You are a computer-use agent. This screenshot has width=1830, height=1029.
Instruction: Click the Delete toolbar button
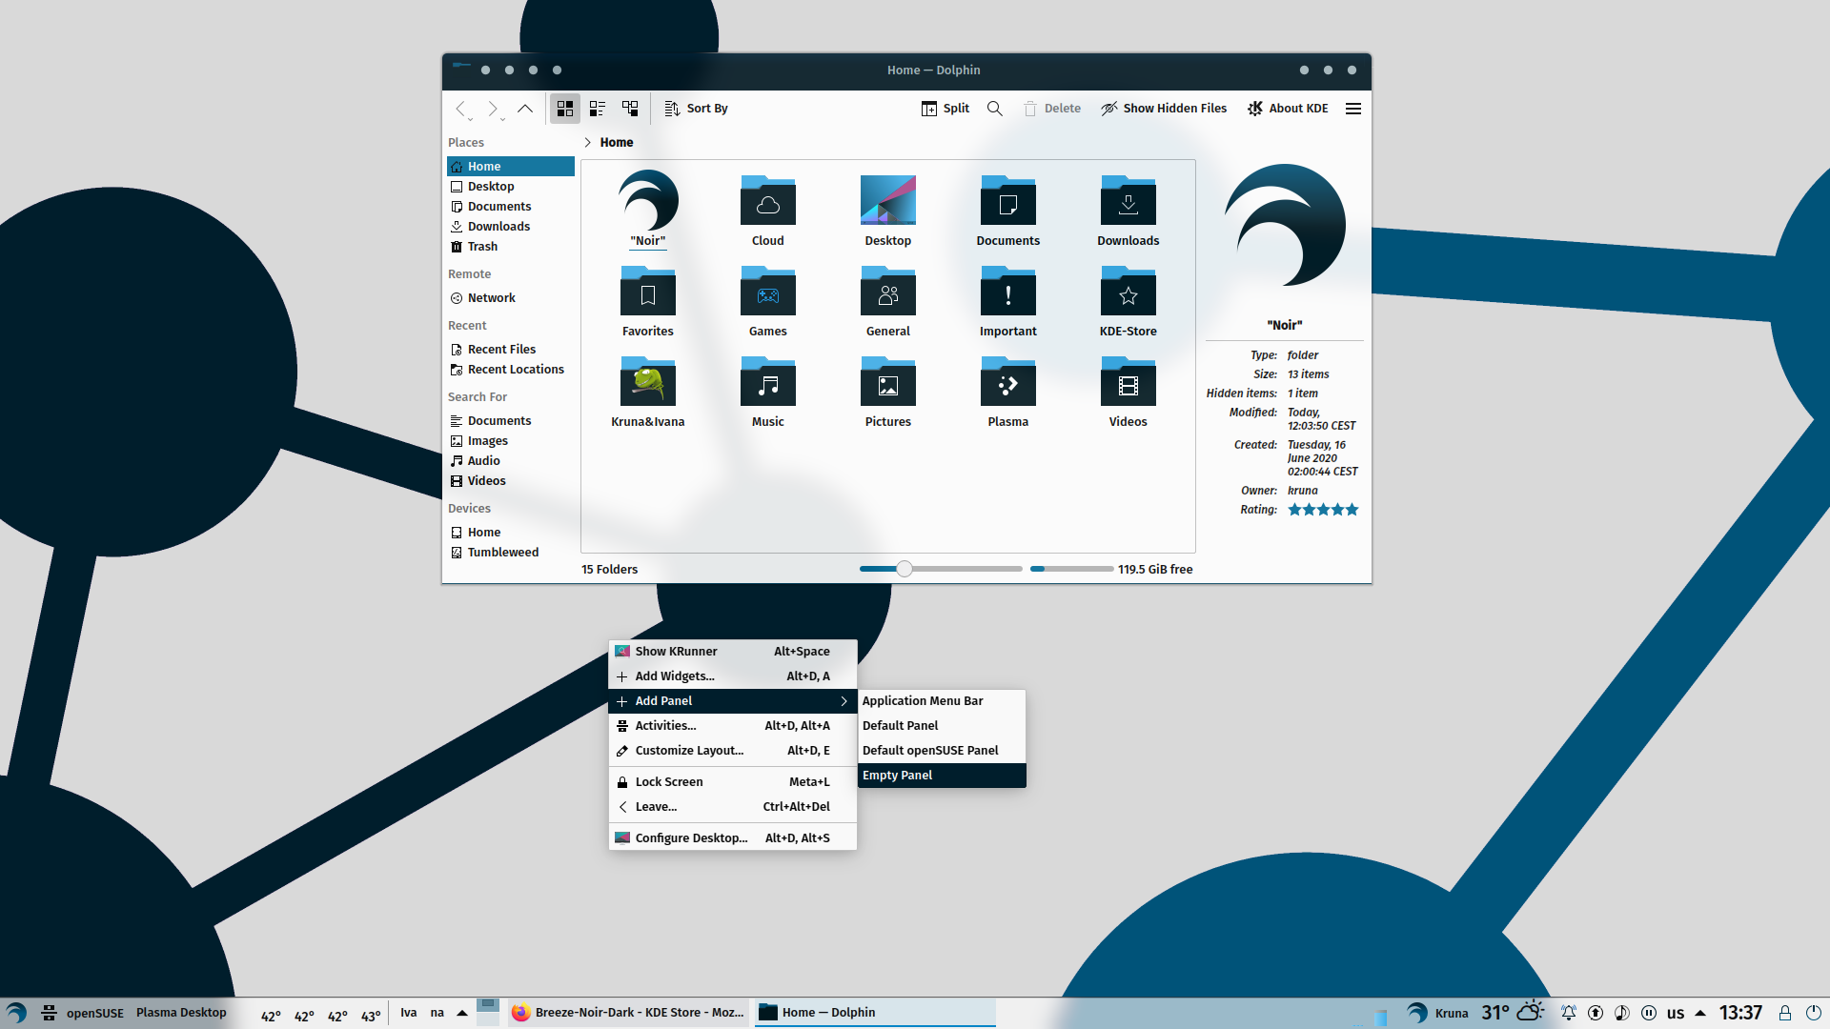click(x=1052, y=109)
